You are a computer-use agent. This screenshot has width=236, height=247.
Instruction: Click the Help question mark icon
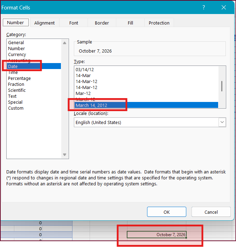pyautogui.click(x=203, y=7)
